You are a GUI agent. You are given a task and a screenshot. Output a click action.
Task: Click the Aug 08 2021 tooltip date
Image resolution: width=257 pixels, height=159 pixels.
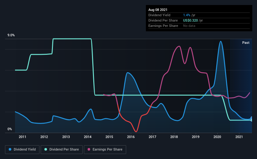[x=158, y=10]
